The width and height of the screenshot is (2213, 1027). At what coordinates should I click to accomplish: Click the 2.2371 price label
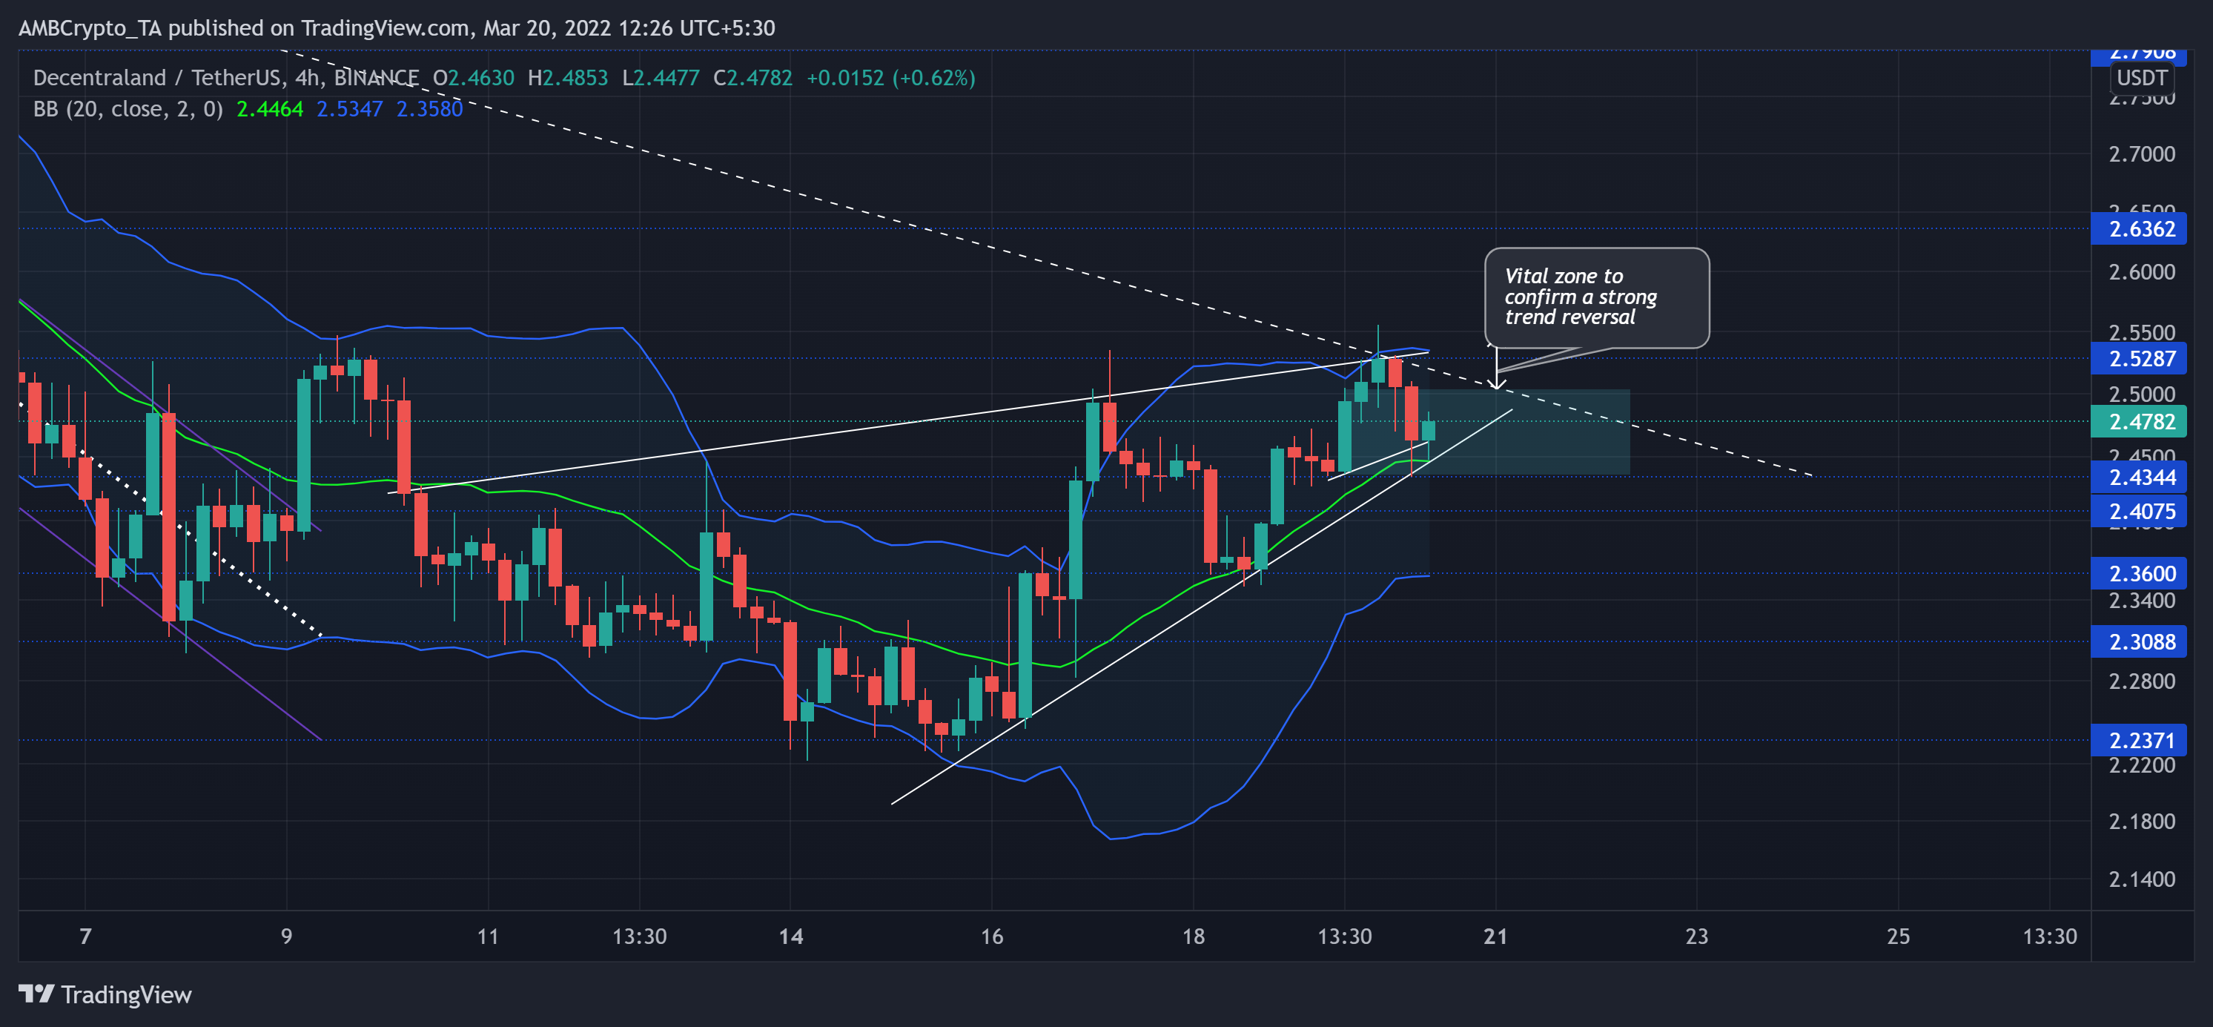pyautogui.click(x=2138, y=741)
